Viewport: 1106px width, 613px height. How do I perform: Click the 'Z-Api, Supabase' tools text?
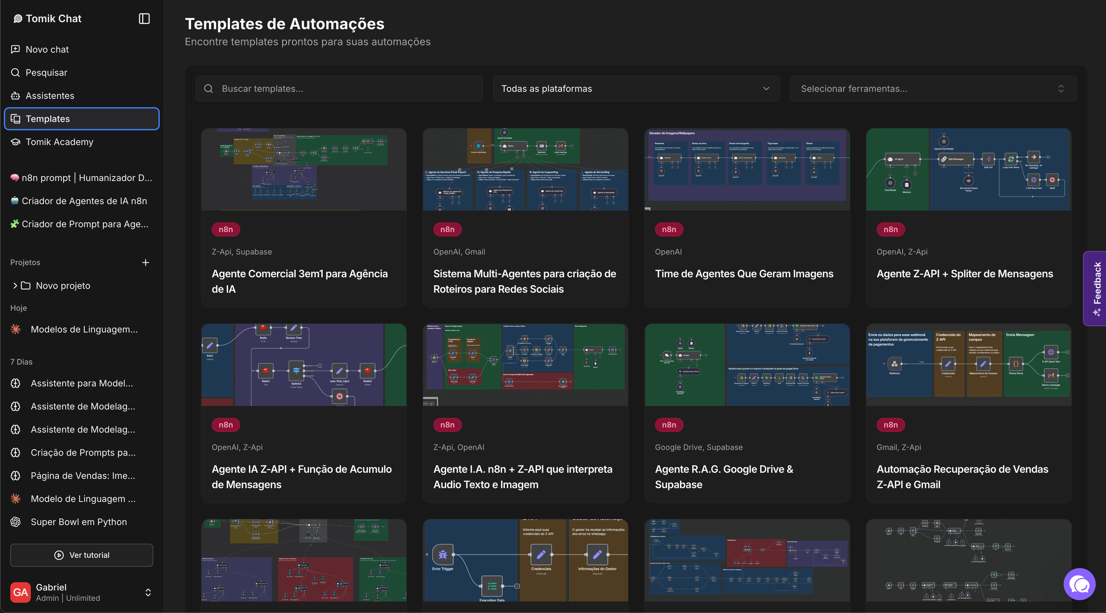point(242,252)
